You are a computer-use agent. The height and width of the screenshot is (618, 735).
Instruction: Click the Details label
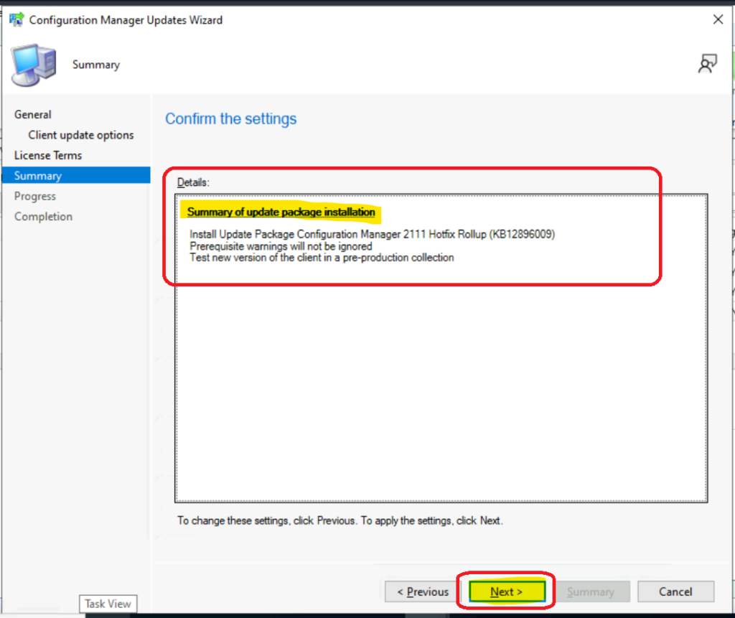coord(193,182)
